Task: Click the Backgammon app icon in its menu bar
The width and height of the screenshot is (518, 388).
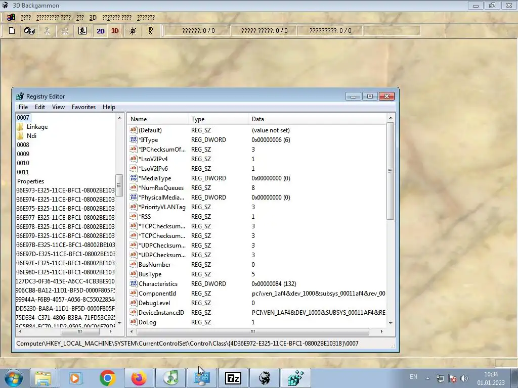Action: [11, 18]
